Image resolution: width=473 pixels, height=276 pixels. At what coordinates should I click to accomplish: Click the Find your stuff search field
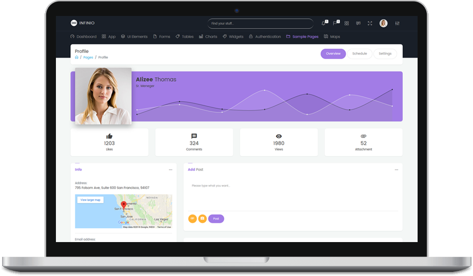(x=260, y=23)
